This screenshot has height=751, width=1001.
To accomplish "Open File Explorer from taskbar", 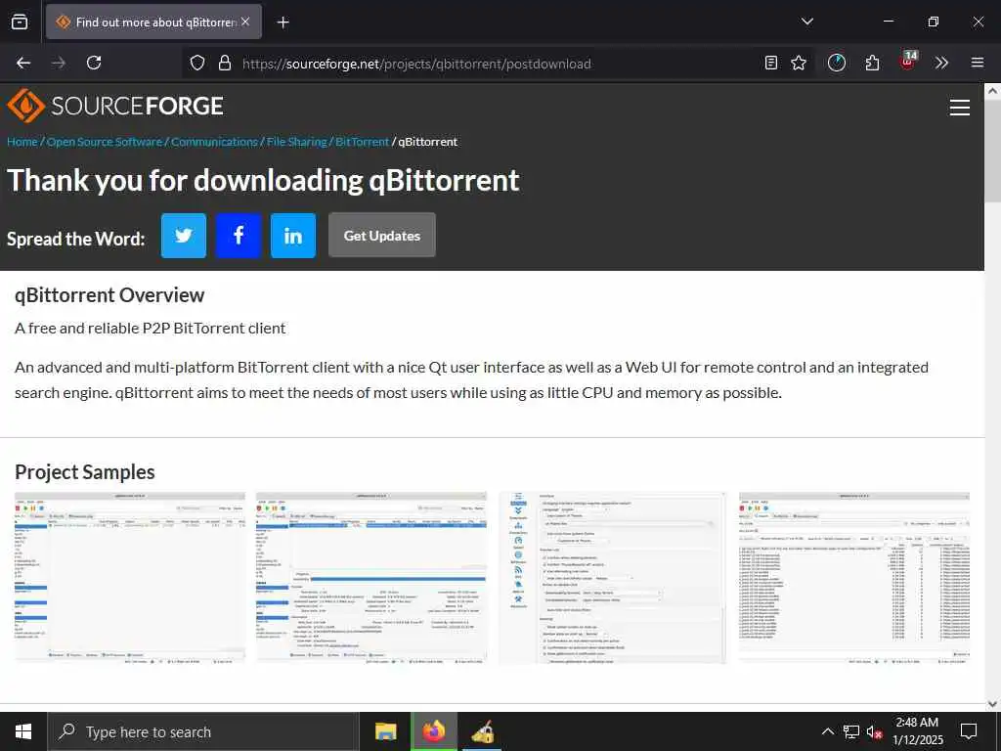I will [x=385, y=731].
